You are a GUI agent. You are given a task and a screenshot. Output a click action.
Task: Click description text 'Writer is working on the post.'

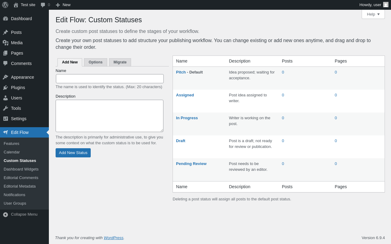pyautogui.click(x=250, y=121)
